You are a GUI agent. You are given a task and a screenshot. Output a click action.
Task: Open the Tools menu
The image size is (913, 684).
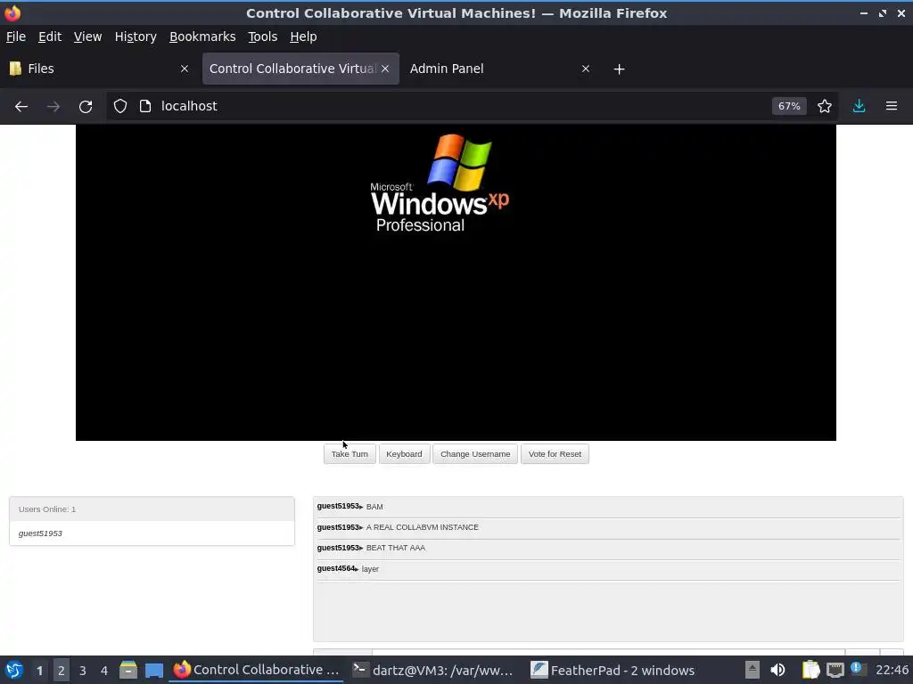coord(262,37)
